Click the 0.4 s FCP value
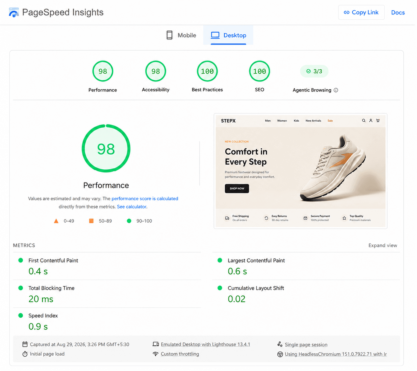The height and width of the screenshot is (371, 417). 38,271
